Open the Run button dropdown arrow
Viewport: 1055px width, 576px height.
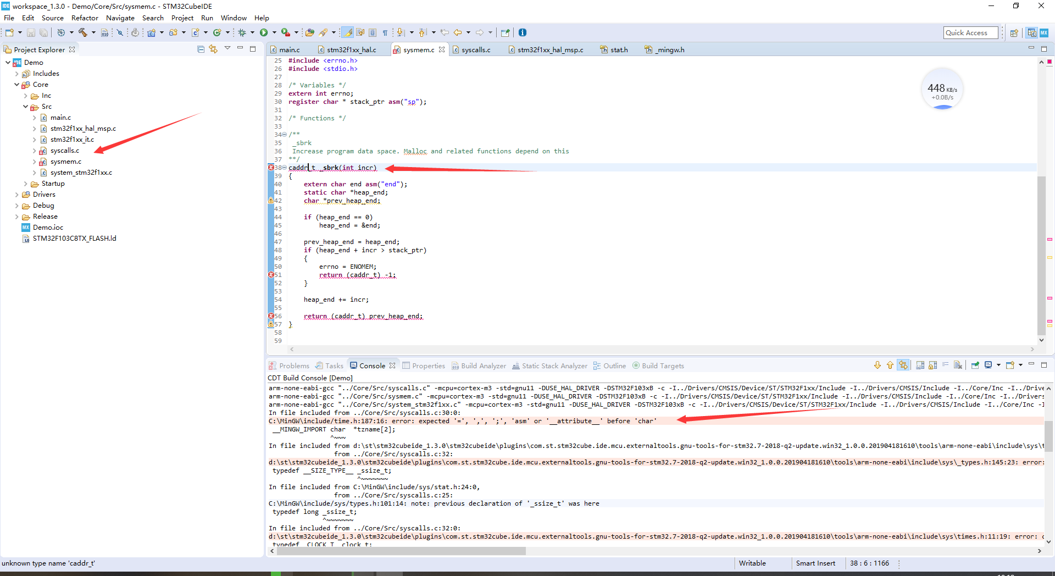tap(274, 32)
